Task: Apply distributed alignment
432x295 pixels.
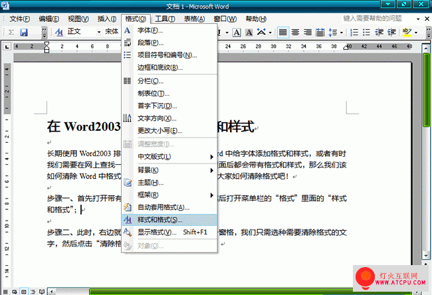Action: coord(320,33)
